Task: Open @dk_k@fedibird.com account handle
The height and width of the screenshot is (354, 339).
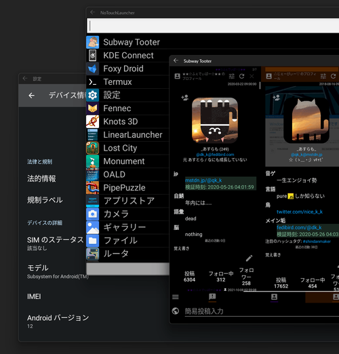Action: (215, 155)
